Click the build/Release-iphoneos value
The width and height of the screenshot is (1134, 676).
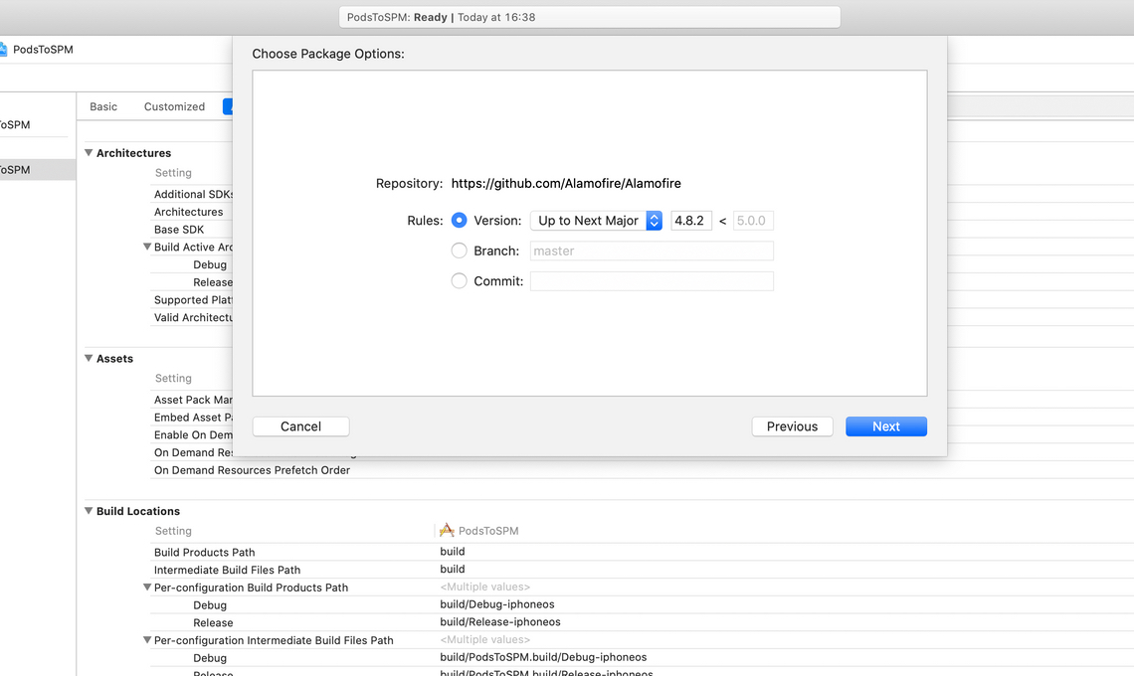point(500,621)
